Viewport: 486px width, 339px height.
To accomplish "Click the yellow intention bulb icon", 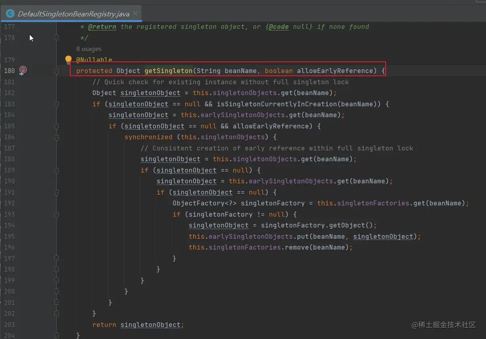I will pyautogui.click(x=68, y=59).
